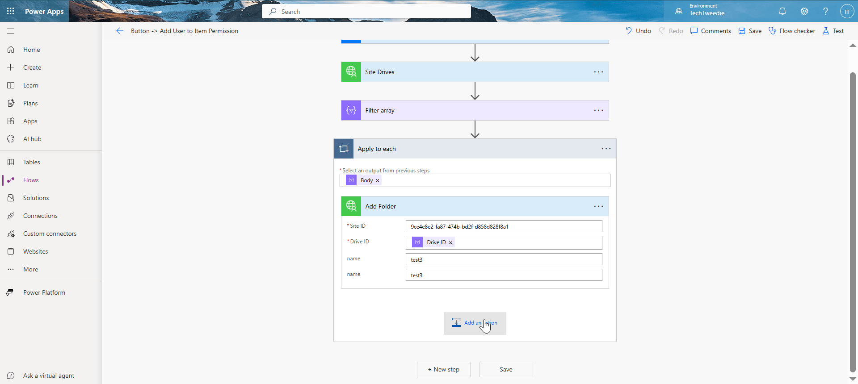Click the vertical scrollbar up arrow

click(853, 46)
